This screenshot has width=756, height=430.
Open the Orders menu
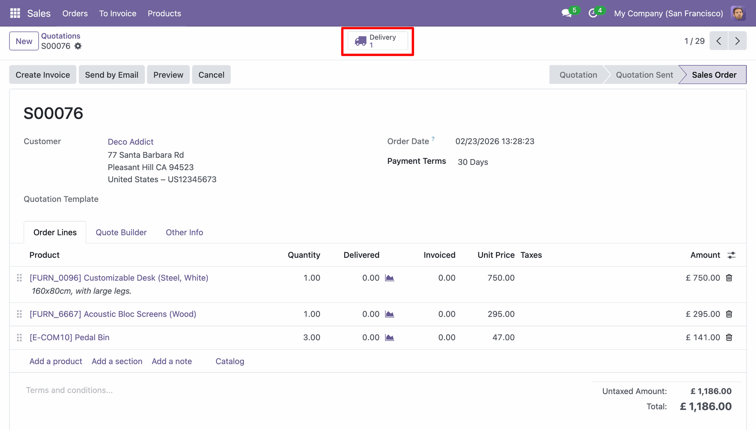(x=75, y=13)
